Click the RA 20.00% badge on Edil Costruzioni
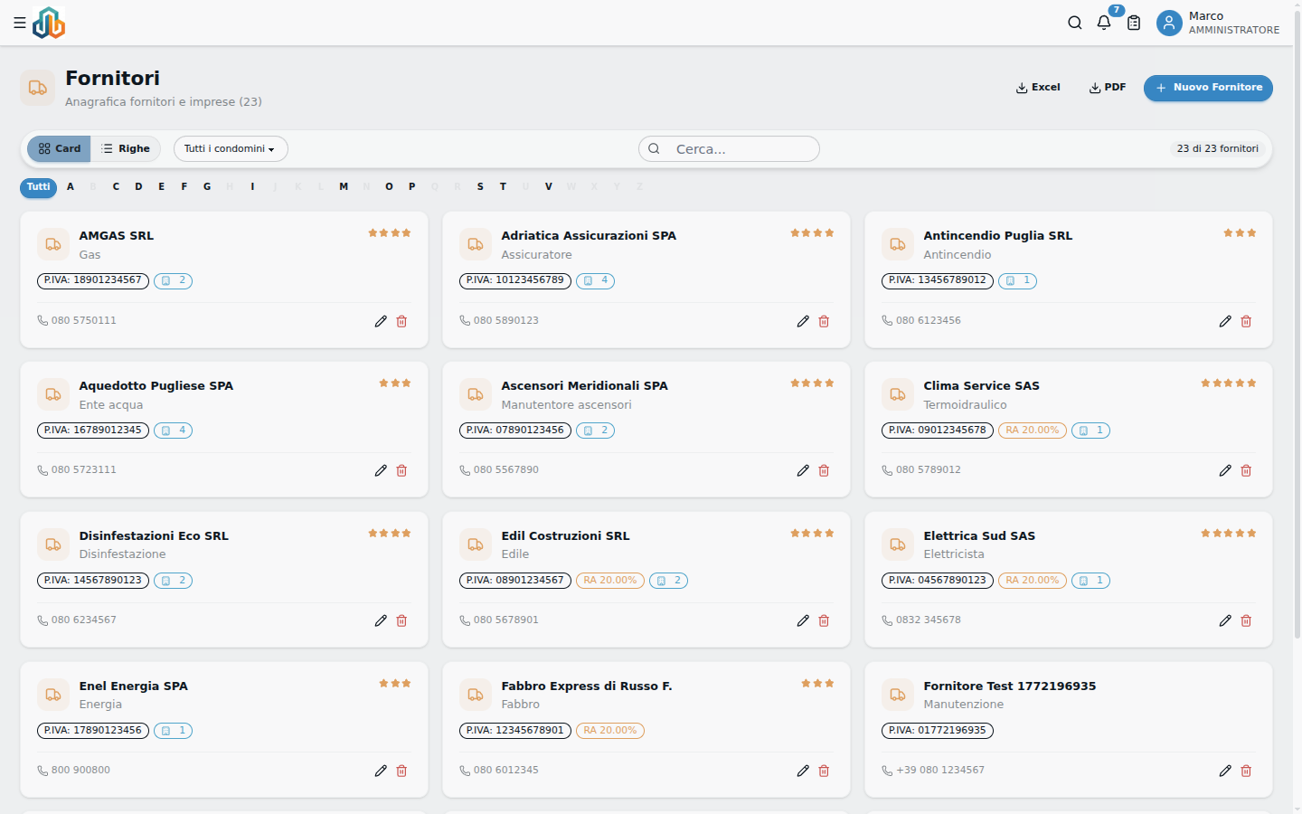Screen dimensions: 1302x814 (x=610, y=581)
